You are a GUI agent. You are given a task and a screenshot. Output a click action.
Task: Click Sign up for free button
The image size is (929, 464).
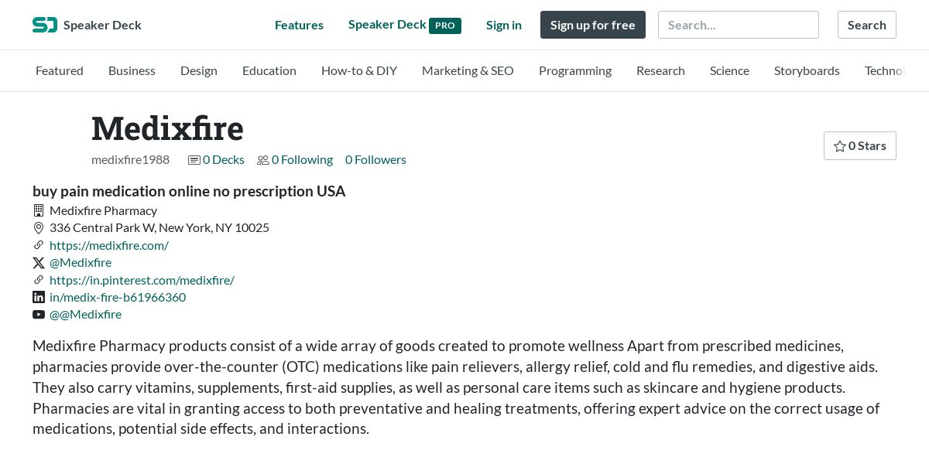coord(593,25)
